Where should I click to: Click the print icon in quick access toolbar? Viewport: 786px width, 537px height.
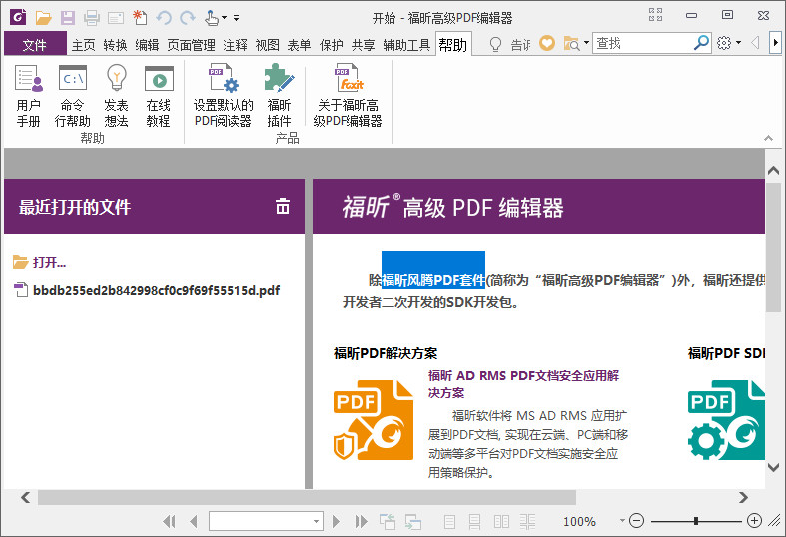pos(92,18)
